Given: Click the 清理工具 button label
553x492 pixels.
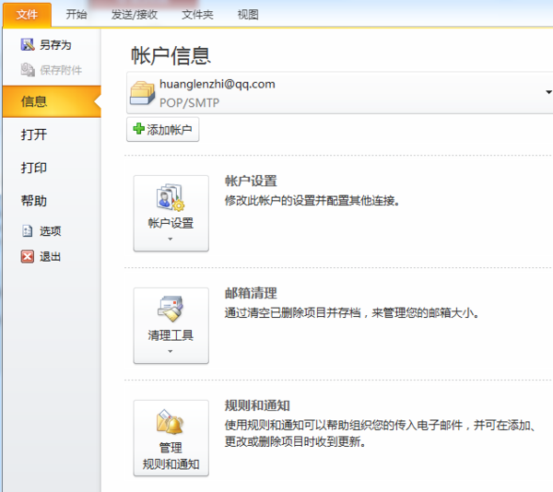Looking at the screenshot, I should click(x=171, y=335).
